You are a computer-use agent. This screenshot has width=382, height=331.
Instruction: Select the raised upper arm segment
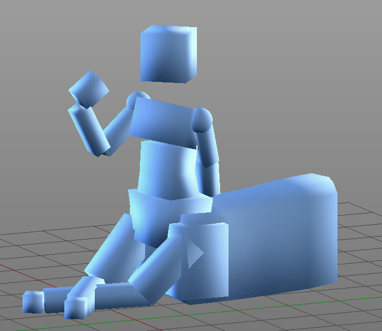pos(118,132)
